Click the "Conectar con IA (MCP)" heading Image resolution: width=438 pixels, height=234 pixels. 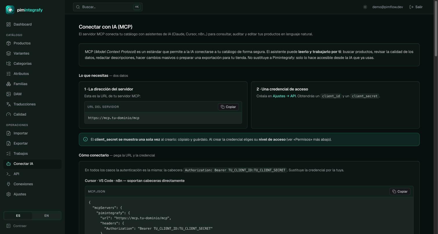pos(105,27)
